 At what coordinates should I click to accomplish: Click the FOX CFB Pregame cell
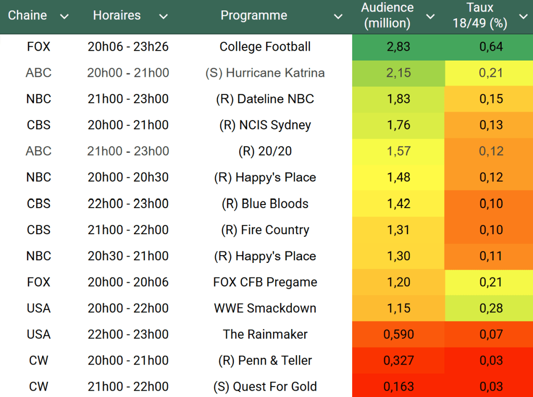click(265, 282)
